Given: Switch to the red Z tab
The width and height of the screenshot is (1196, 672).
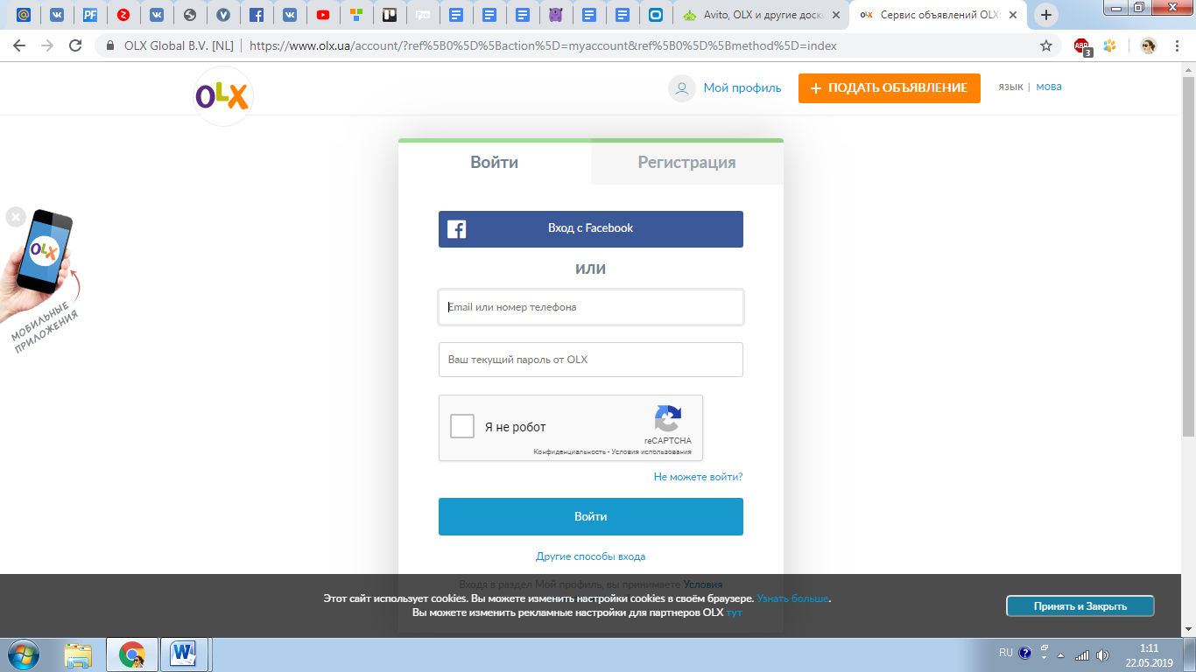Looking at the screenshot, I should tap(123, 15).
